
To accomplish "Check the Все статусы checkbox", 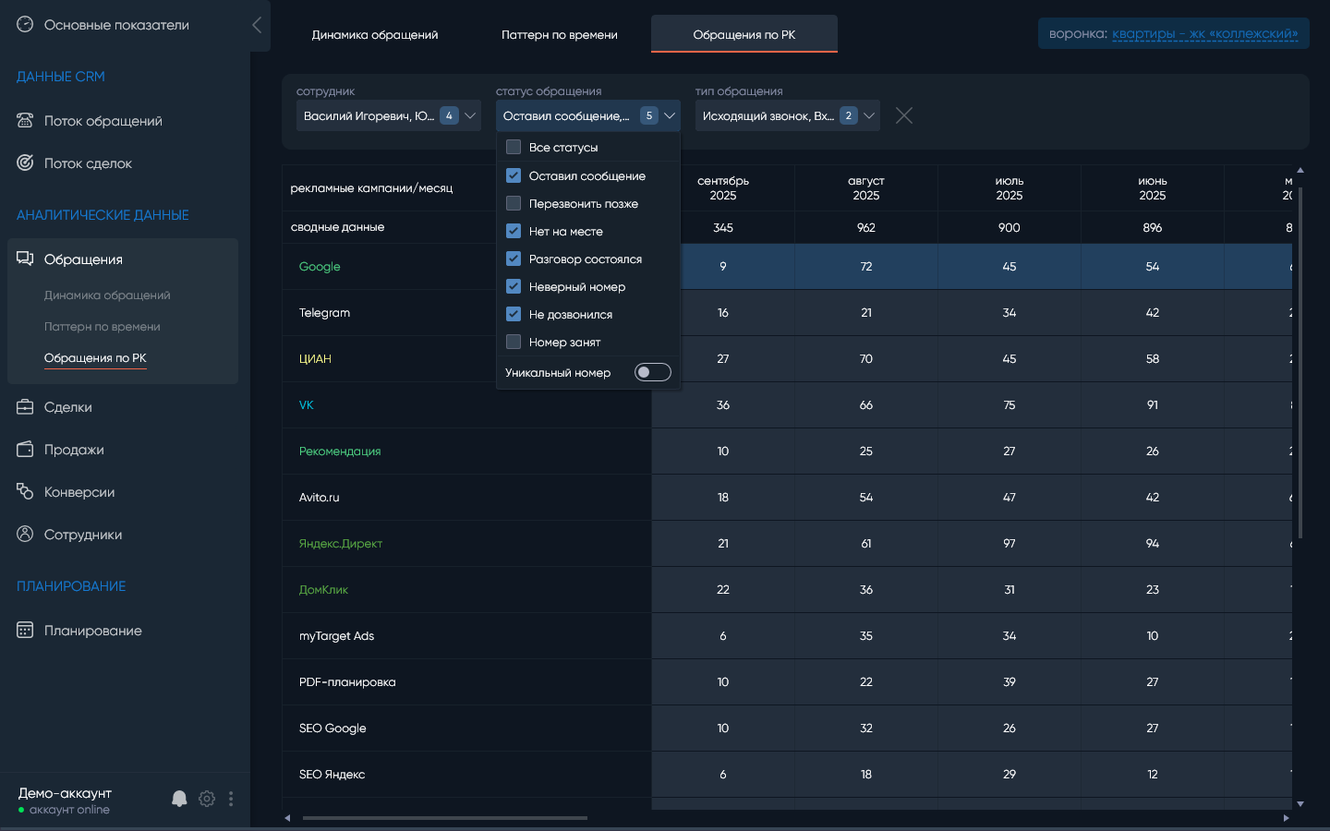I will pyautogui.click(x=514, y=148).
